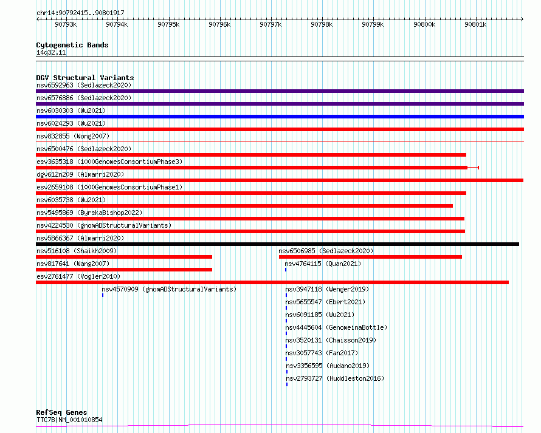Click the black bar under nsv5866367

(277, 244)
